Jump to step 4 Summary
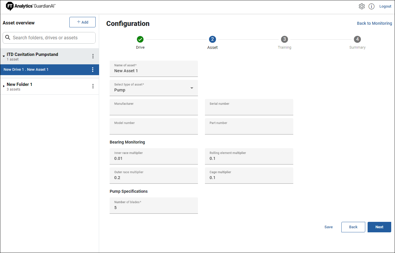 click(x=357, y=39)
